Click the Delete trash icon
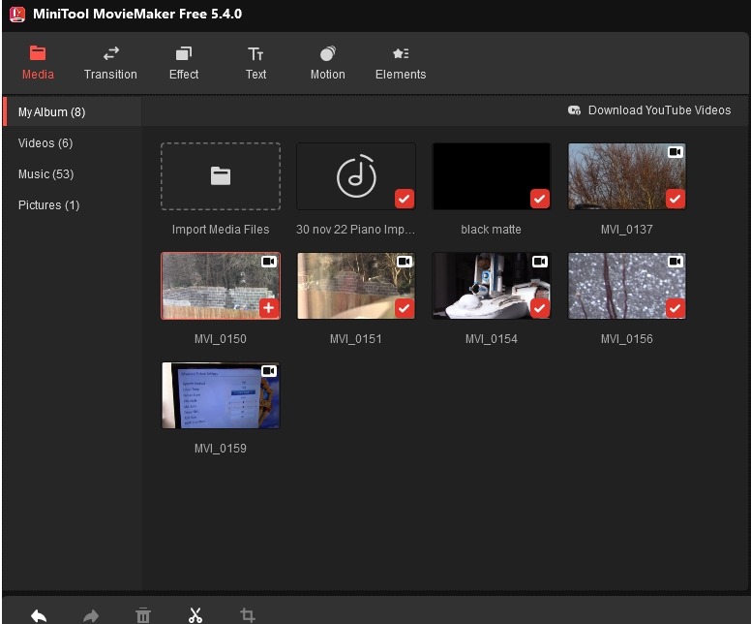 [143, 615]
